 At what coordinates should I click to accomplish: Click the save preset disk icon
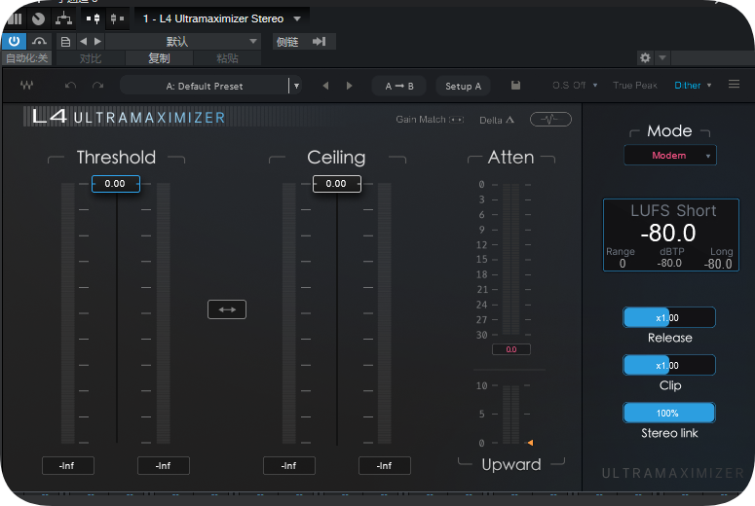pos(515,86)
